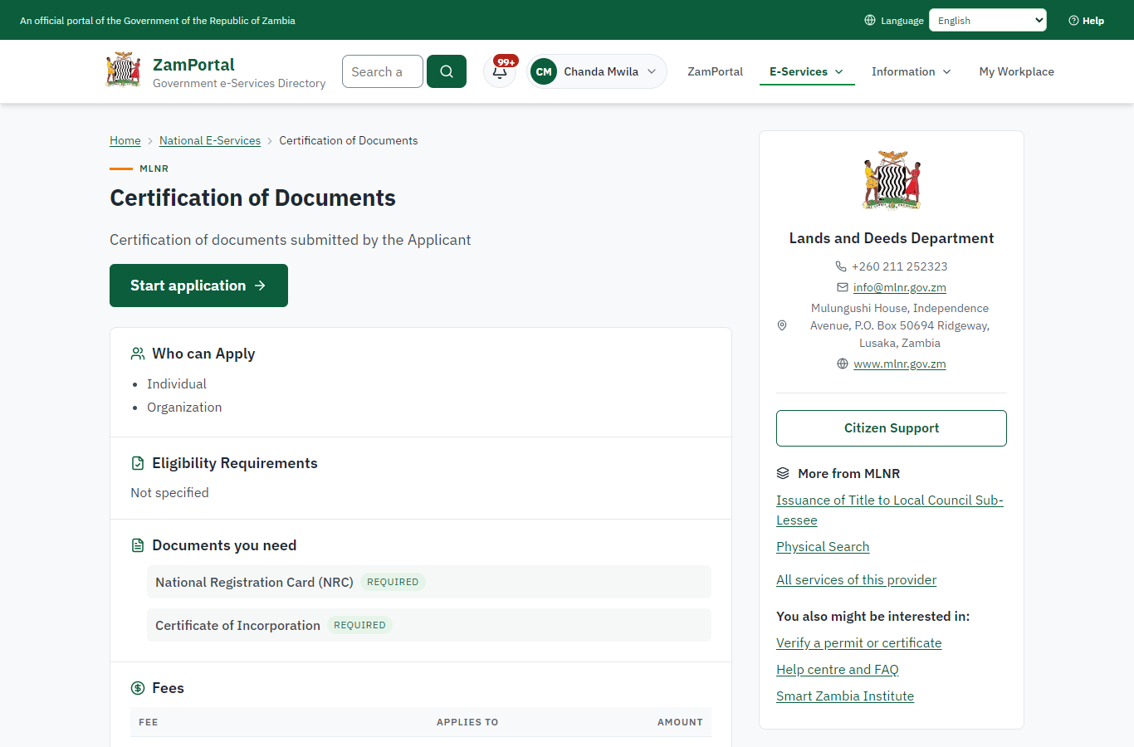The width and height of the screenshot is (1134, 747).
Task: Click the Documents you need file icon
Action: click(138, 545)
